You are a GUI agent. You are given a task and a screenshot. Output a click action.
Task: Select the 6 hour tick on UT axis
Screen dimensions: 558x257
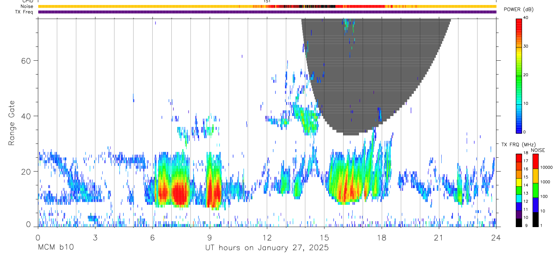[152, 237]
